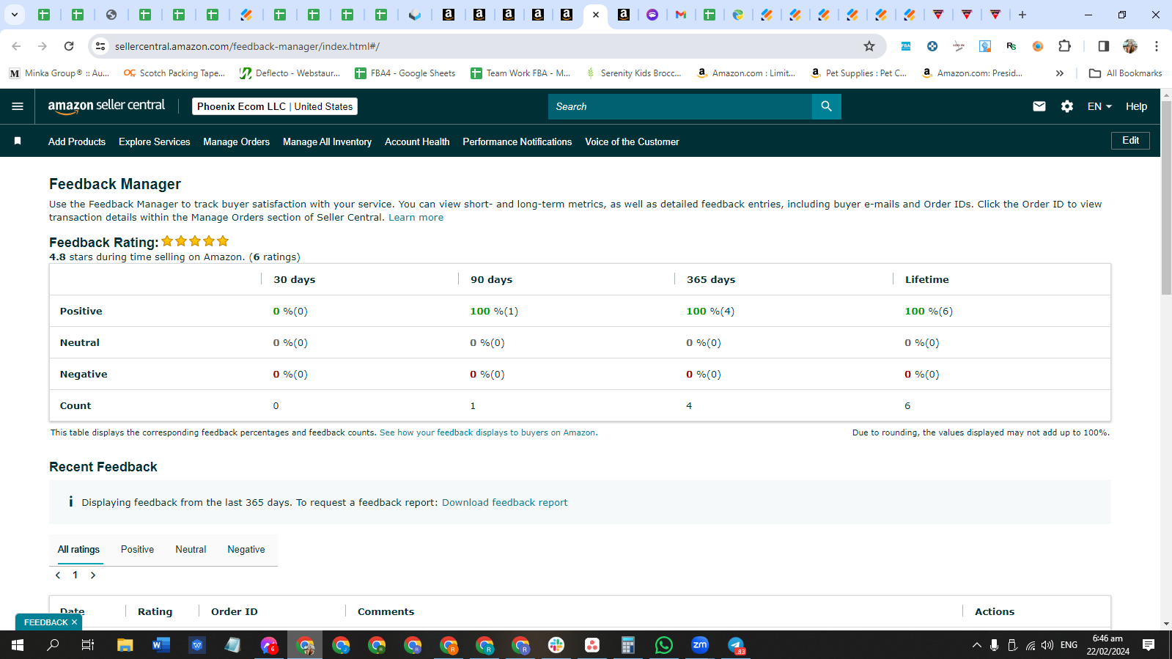Click the page number 1 in pagination

click(x=75, y=575)
